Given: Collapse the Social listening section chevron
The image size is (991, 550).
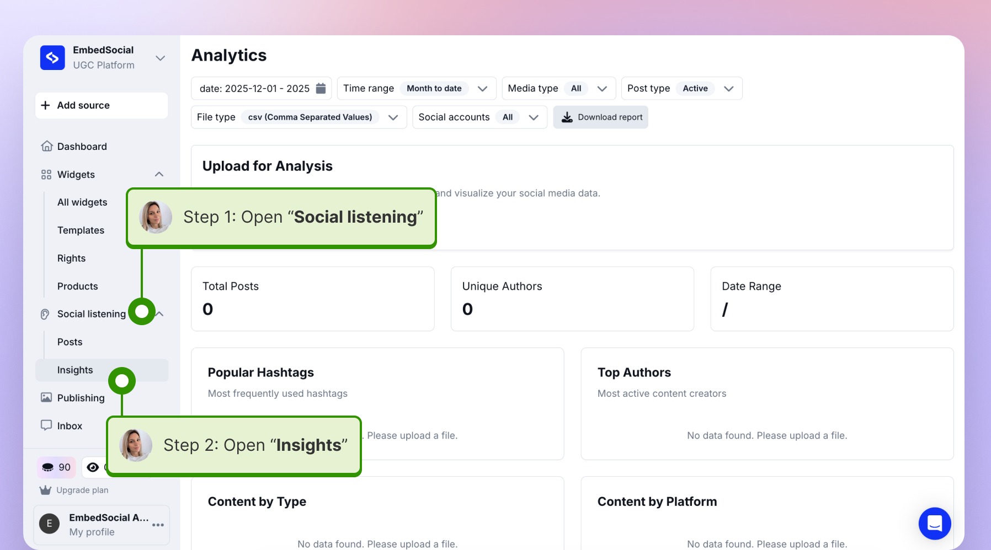Looking at the screenshot, I should pos(160,314).
